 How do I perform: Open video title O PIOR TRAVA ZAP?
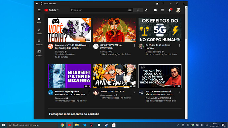coord(111,47)
